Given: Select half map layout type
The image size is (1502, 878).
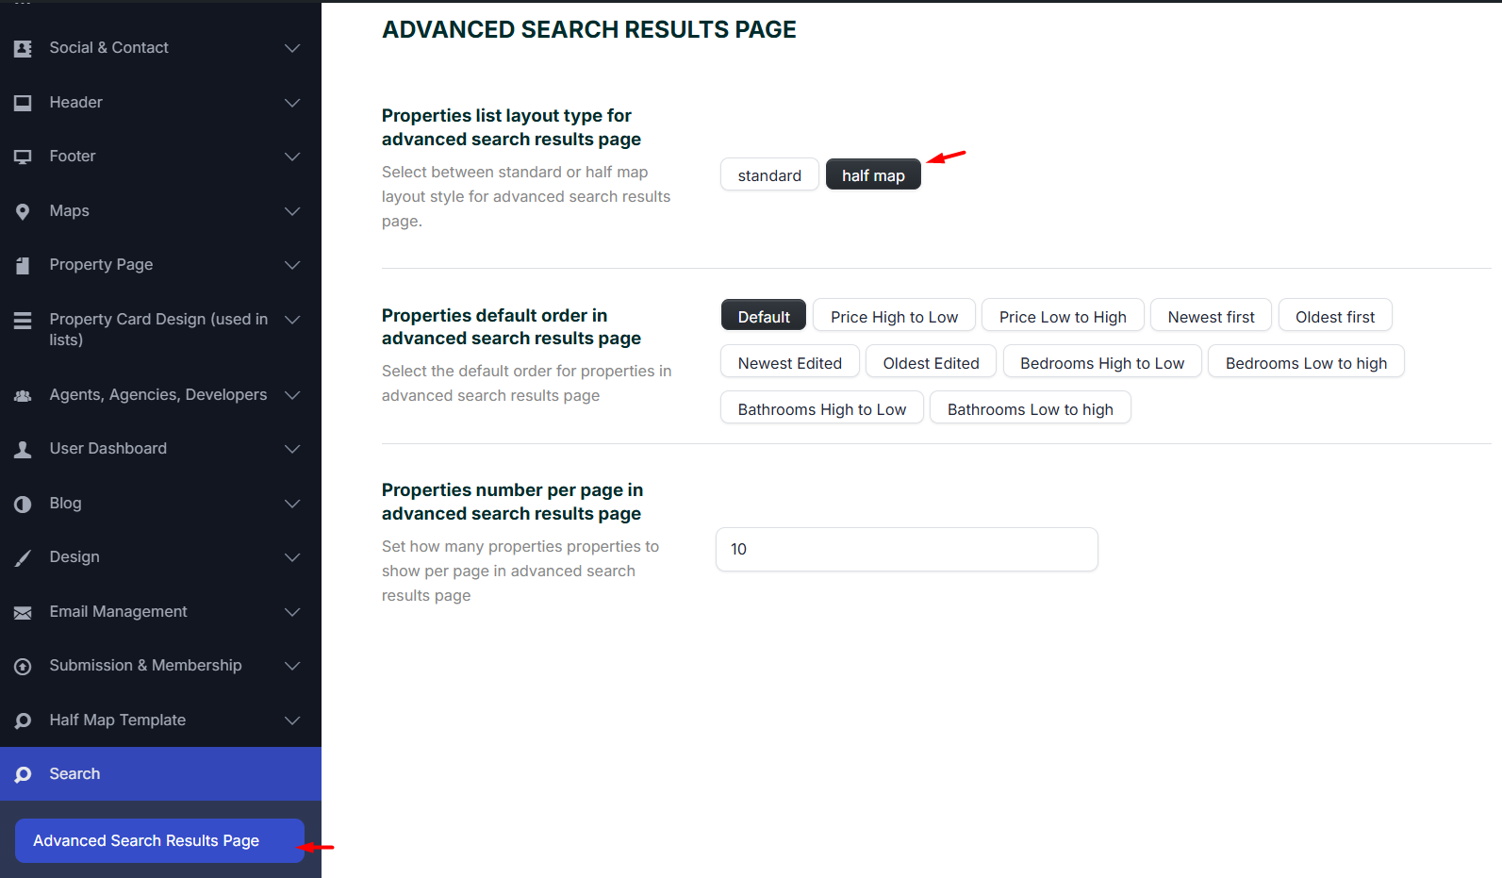Looking at the screenshot, I should point(872,175).
